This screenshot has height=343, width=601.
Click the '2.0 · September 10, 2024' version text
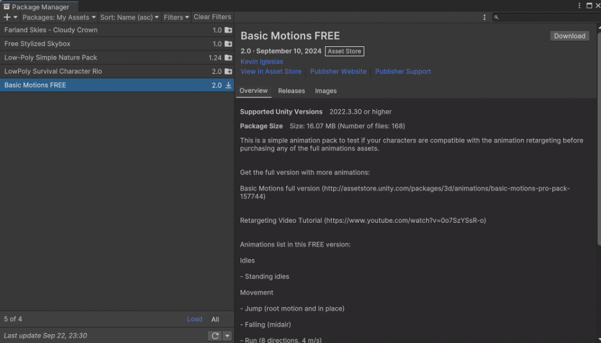click(281, 51)
